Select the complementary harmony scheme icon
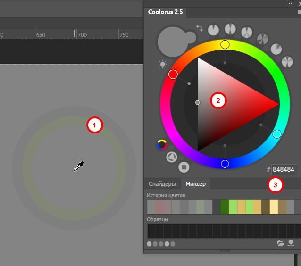 click(230, 29)
